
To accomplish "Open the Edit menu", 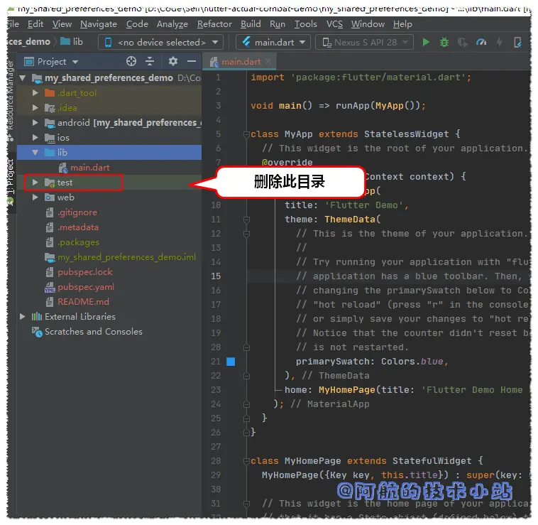I will (35, 24).
